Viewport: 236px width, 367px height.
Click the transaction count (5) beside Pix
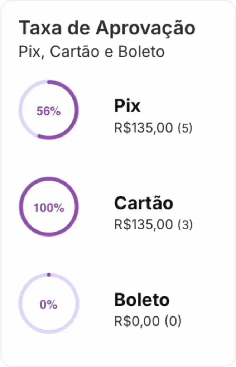point(185,128)
